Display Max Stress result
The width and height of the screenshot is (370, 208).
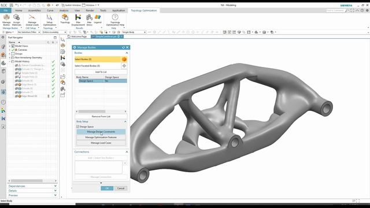(x=89, y=20)
